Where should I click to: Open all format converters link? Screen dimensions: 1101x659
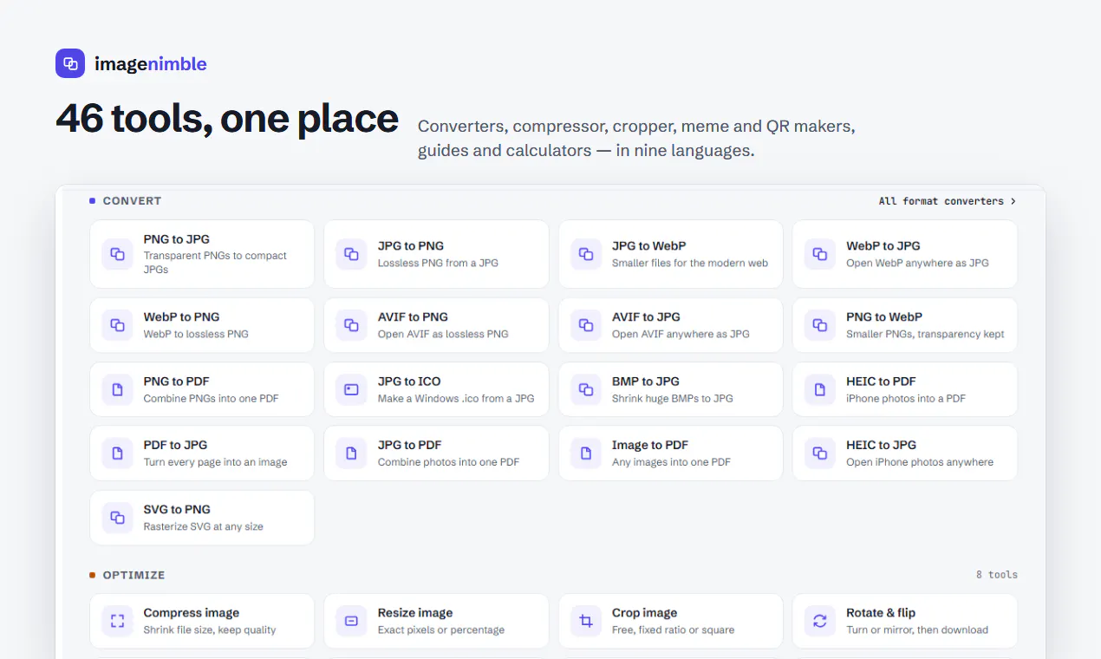point(948,201)
